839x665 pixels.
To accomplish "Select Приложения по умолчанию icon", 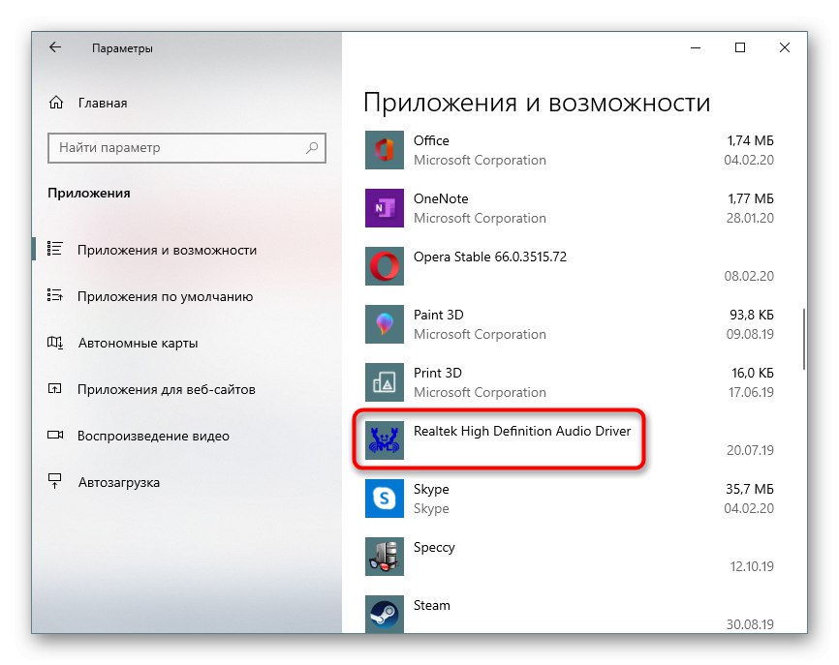I will tap(55, 295).
